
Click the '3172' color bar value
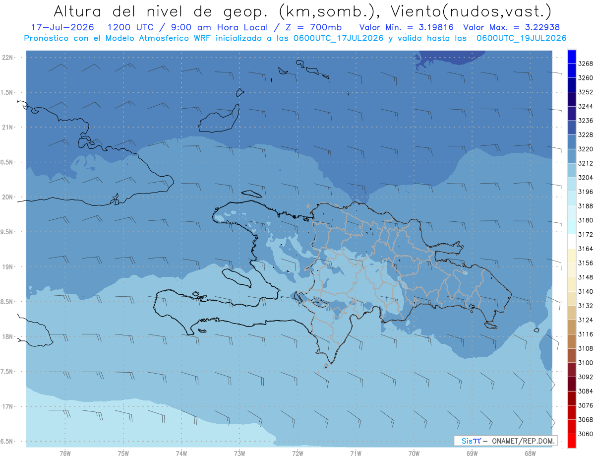(586, 234)
